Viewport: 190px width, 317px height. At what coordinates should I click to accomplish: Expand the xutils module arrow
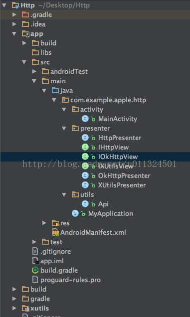point(14,308)
